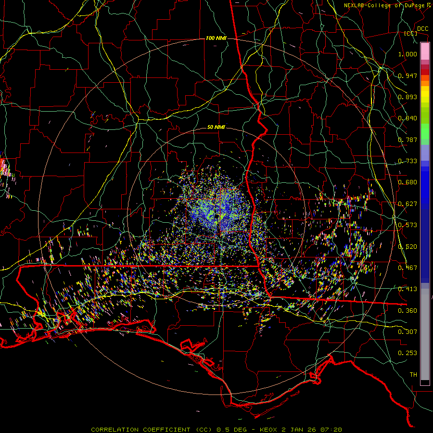Click the 100 NMI range ring label

(216, 38)
